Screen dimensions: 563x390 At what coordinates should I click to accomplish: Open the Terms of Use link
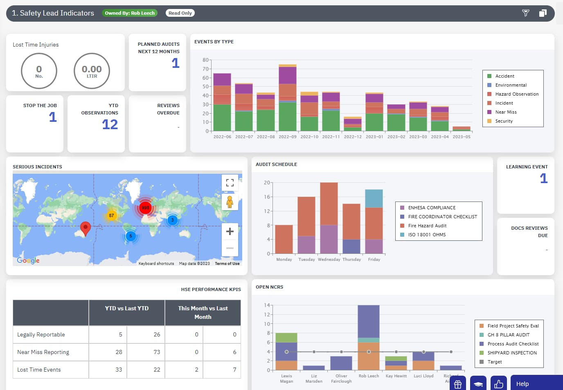click(227, 263)
